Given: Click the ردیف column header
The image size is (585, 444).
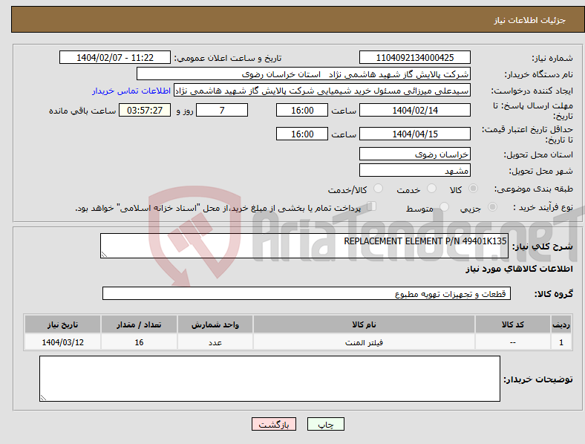Looking at the screenshot, I should [561, 324].
